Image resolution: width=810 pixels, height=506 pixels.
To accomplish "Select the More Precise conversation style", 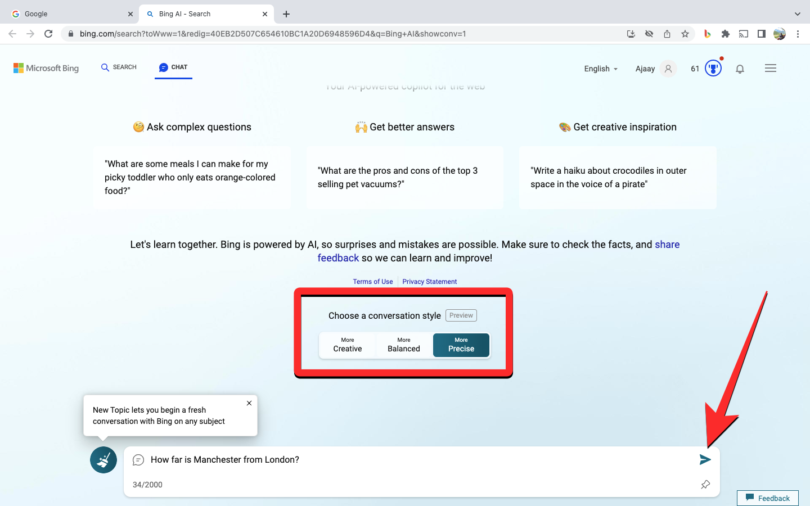I will coord(461,345).
